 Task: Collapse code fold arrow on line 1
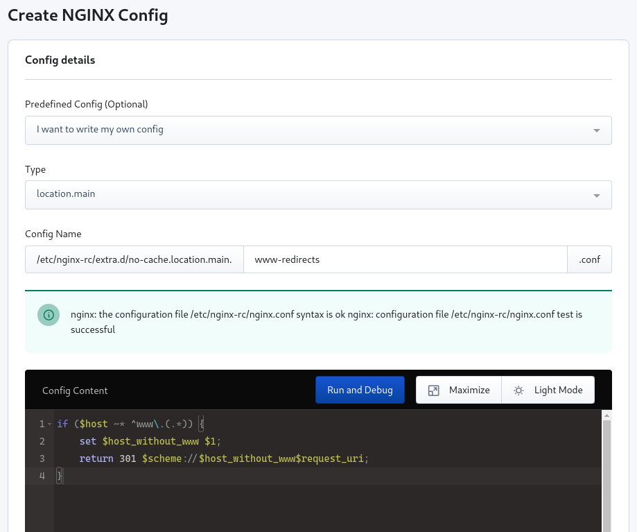click(x=50, y=424)
